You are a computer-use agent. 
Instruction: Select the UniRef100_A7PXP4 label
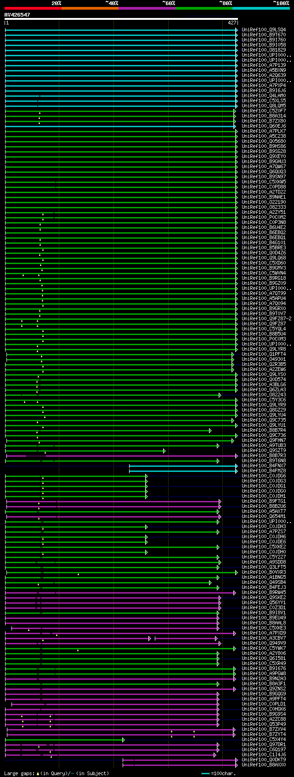(264, 85)
